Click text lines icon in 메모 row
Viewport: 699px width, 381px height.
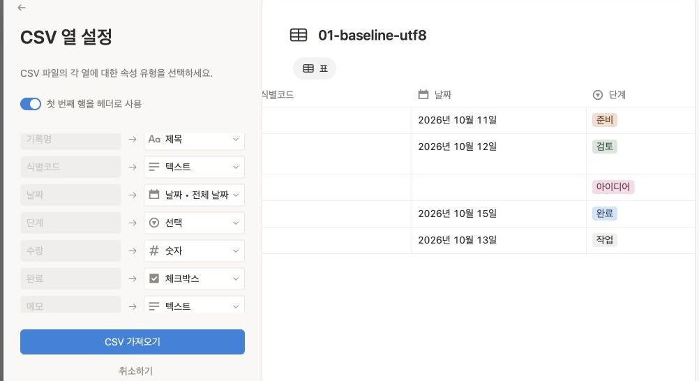tap(153, 306)
